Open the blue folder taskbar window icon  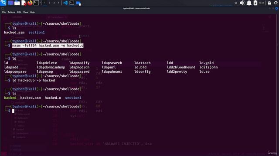pyautogui.click(x=78, y=3)
